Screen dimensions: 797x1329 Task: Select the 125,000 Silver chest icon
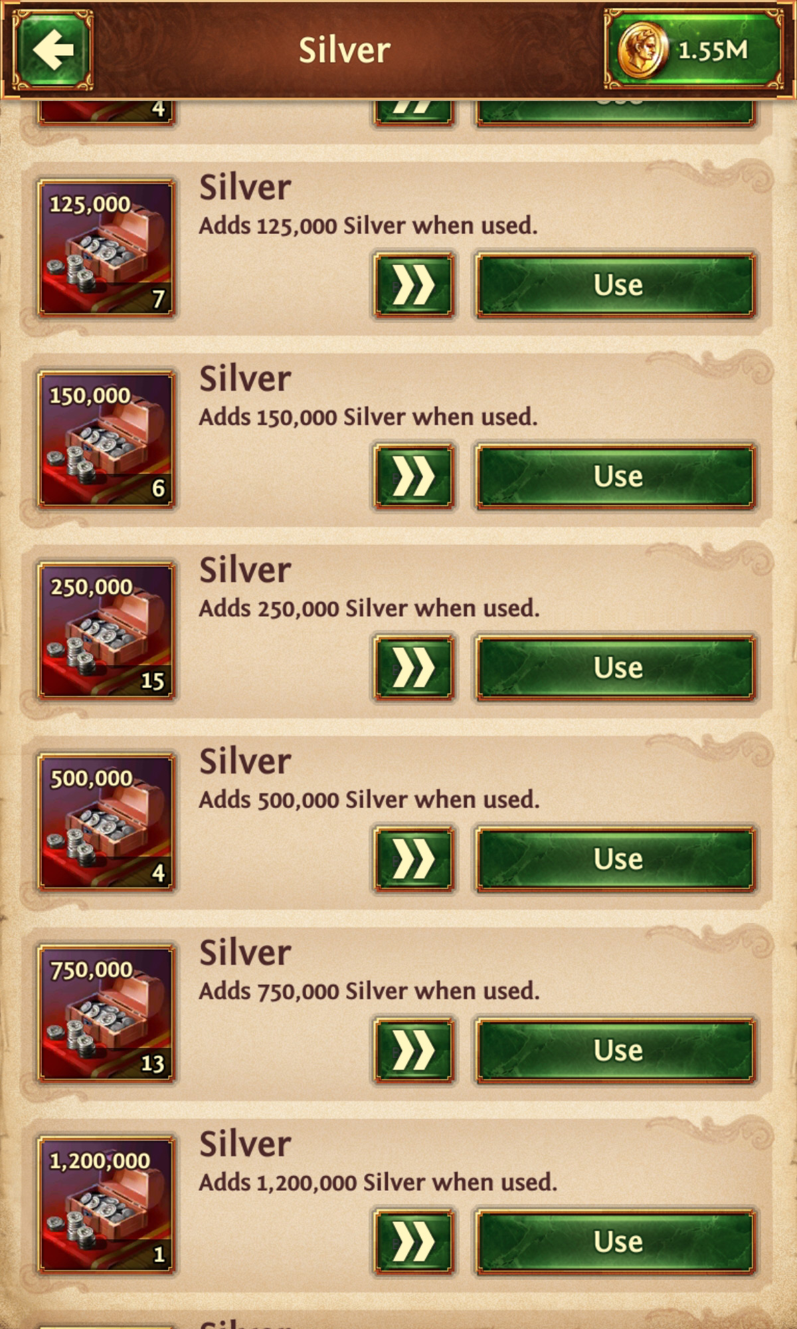(106, 248)
